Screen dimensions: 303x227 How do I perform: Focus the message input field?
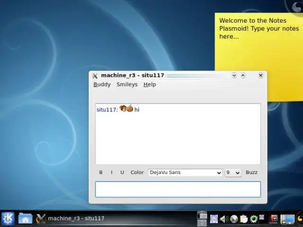(178, 189)
